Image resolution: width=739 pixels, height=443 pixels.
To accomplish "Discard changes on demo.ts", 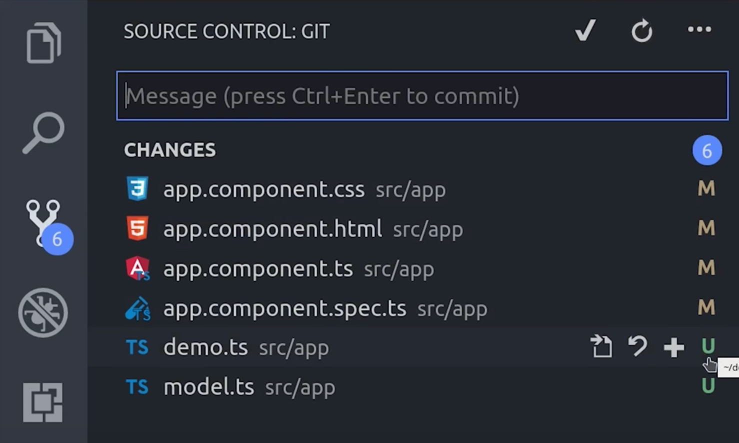I will click(x=637, y=347).
